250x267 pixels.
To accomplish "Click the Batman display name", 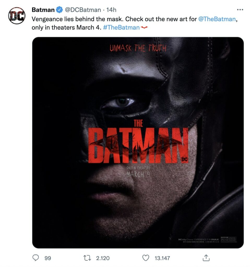I will click(x=43, y=10).
